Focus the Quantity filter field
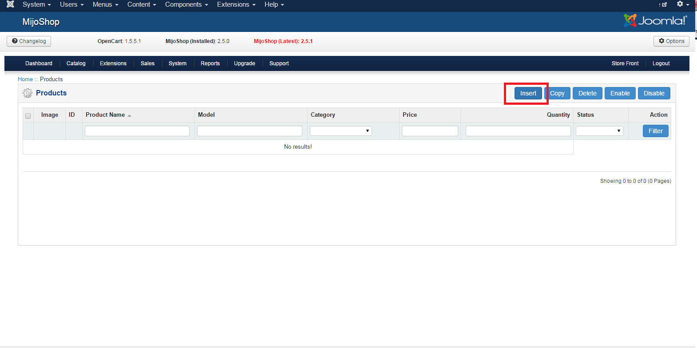Screen dimensions: 697x348 tap(518, 131)
